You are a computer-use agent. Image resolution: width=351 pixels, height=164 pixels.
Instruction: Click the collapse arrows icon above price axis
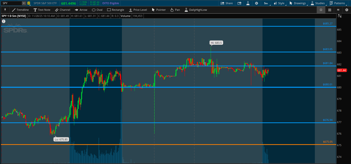pos(339,16)
